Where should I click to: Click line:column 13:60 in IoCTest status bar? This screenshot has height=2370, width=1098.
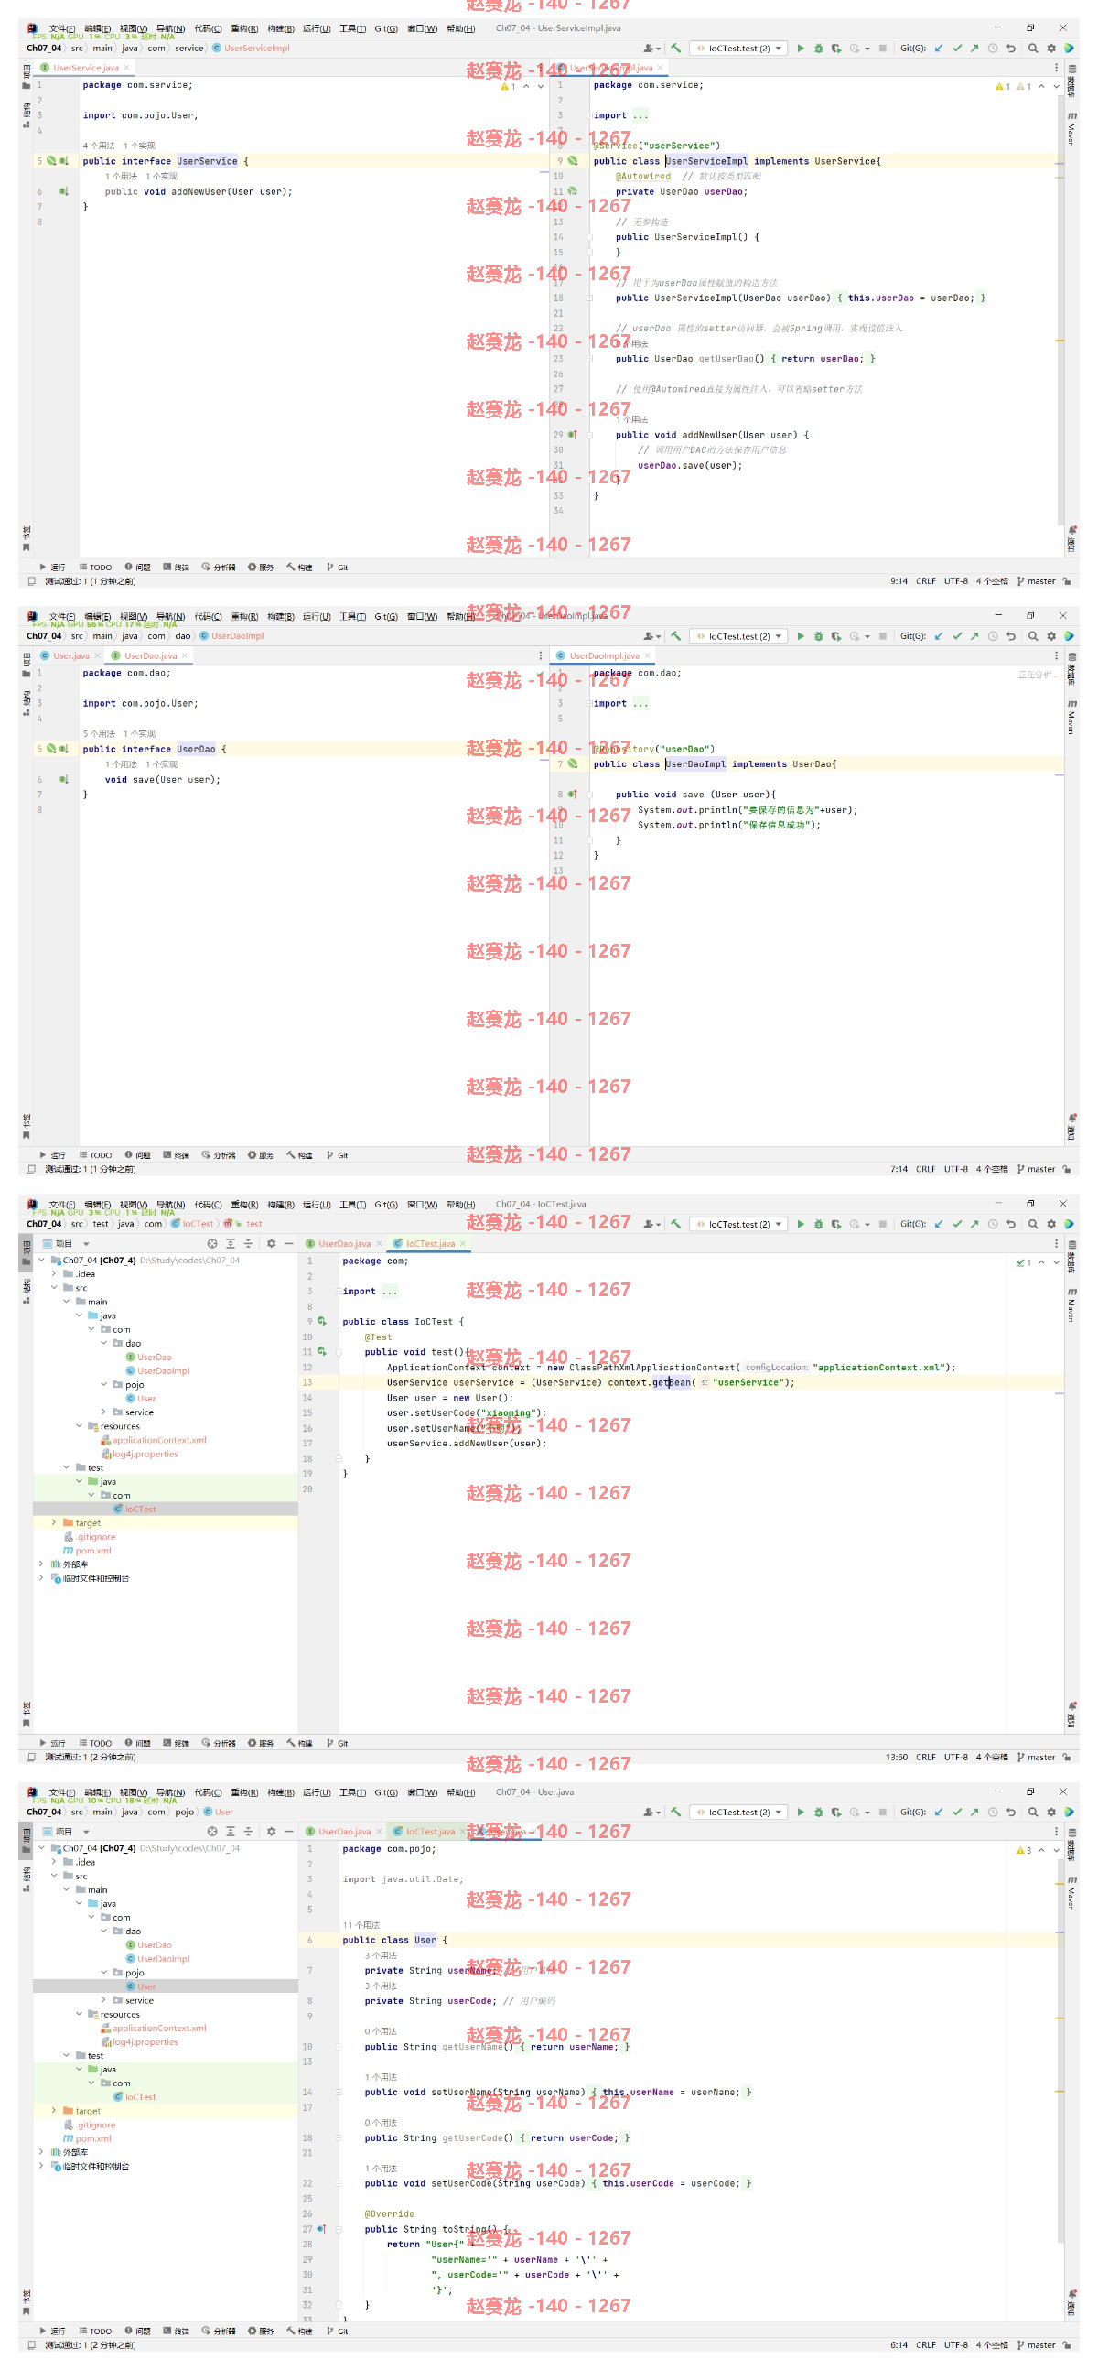(x=896, y=1758)
